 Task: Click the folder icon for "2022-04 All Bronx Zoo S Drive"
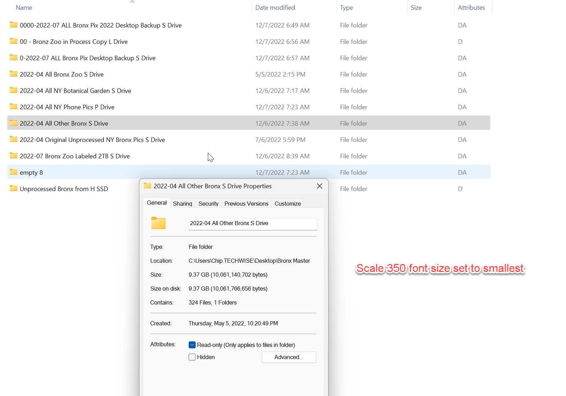14,74
